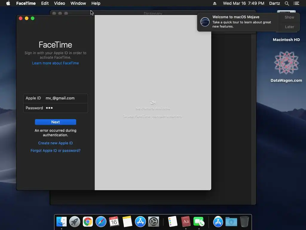
Task: Click the Next button
Action: [x=55, y=122]
